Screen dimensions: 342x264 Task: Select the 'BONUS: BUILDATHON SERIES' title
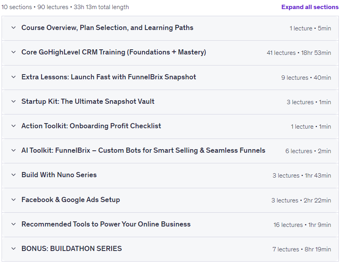pos(72,249)
